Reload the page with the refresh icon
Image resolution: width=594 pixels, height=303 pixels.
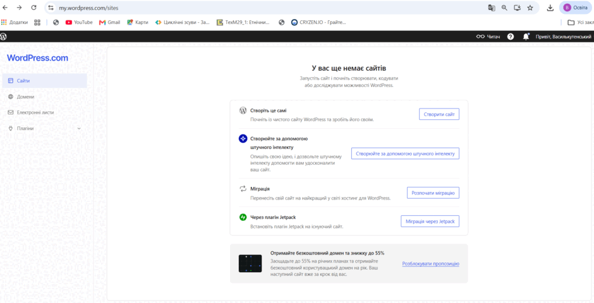pyautogui.click(x=33, y=8)
